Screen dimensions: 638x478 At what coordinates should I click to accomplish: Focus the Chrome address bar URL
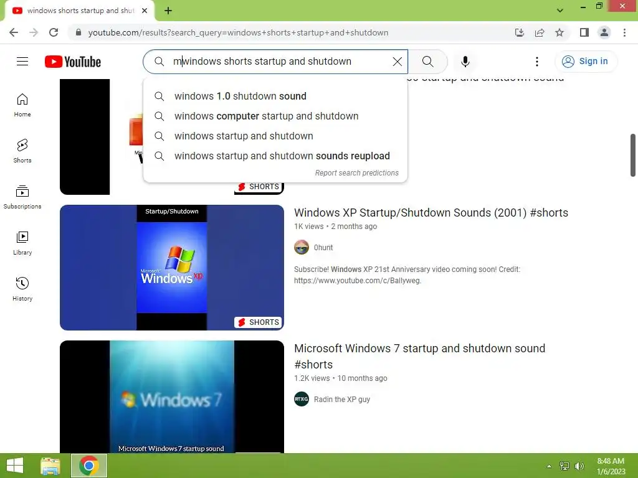[x=238, y=32]
